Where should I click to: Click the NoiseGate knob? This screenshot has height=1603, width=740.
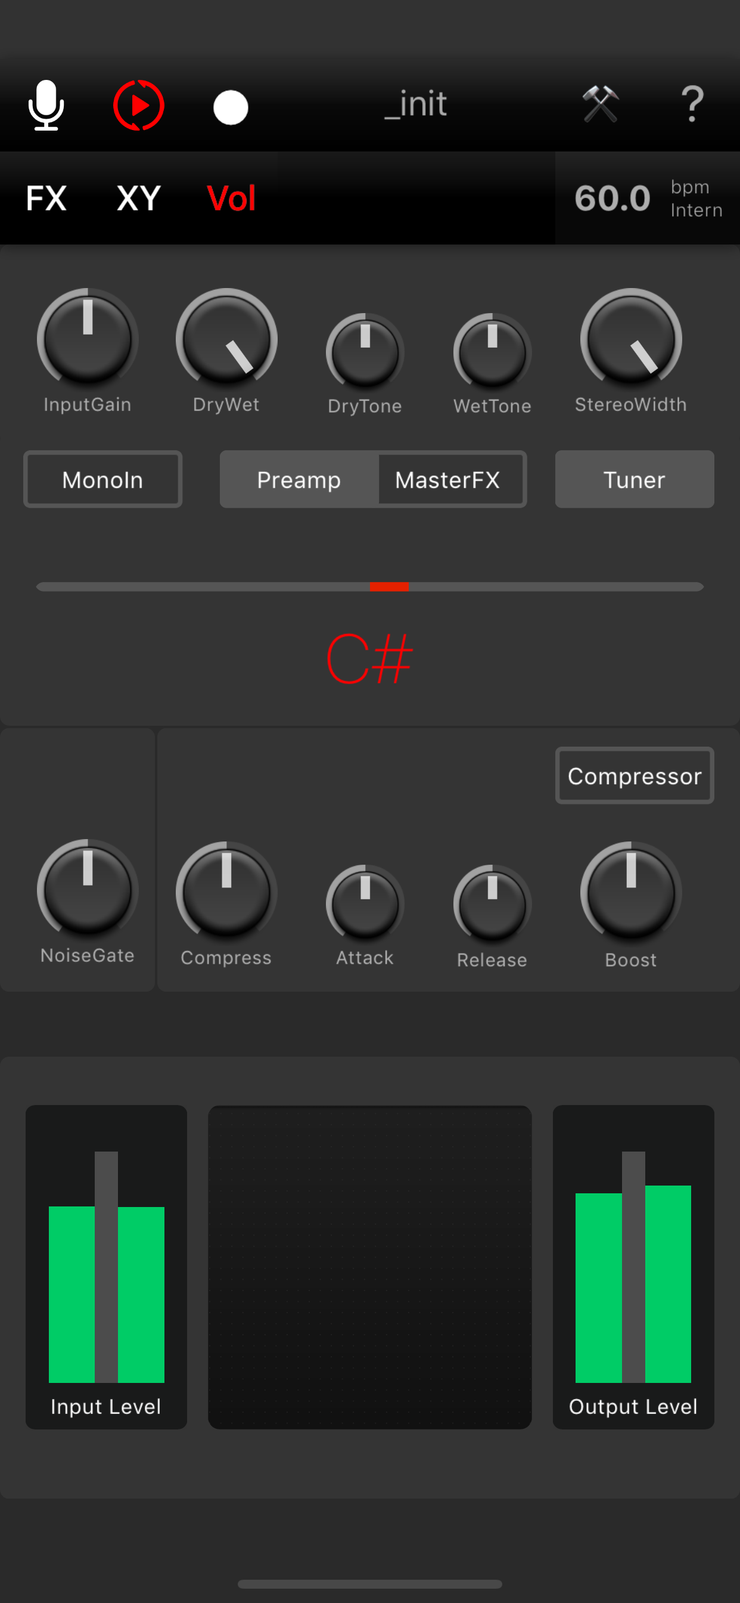pos(88,889)
